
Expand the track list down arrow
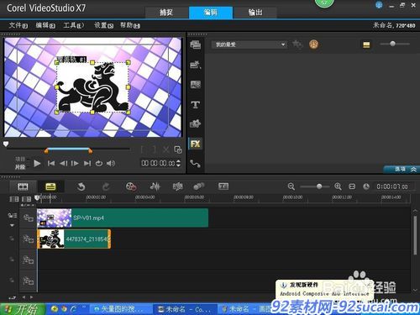12,225
